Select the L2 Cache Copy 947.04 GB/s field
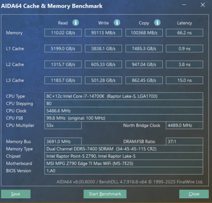This screenshot has width=212, height=203. click(x=144, y=64)
